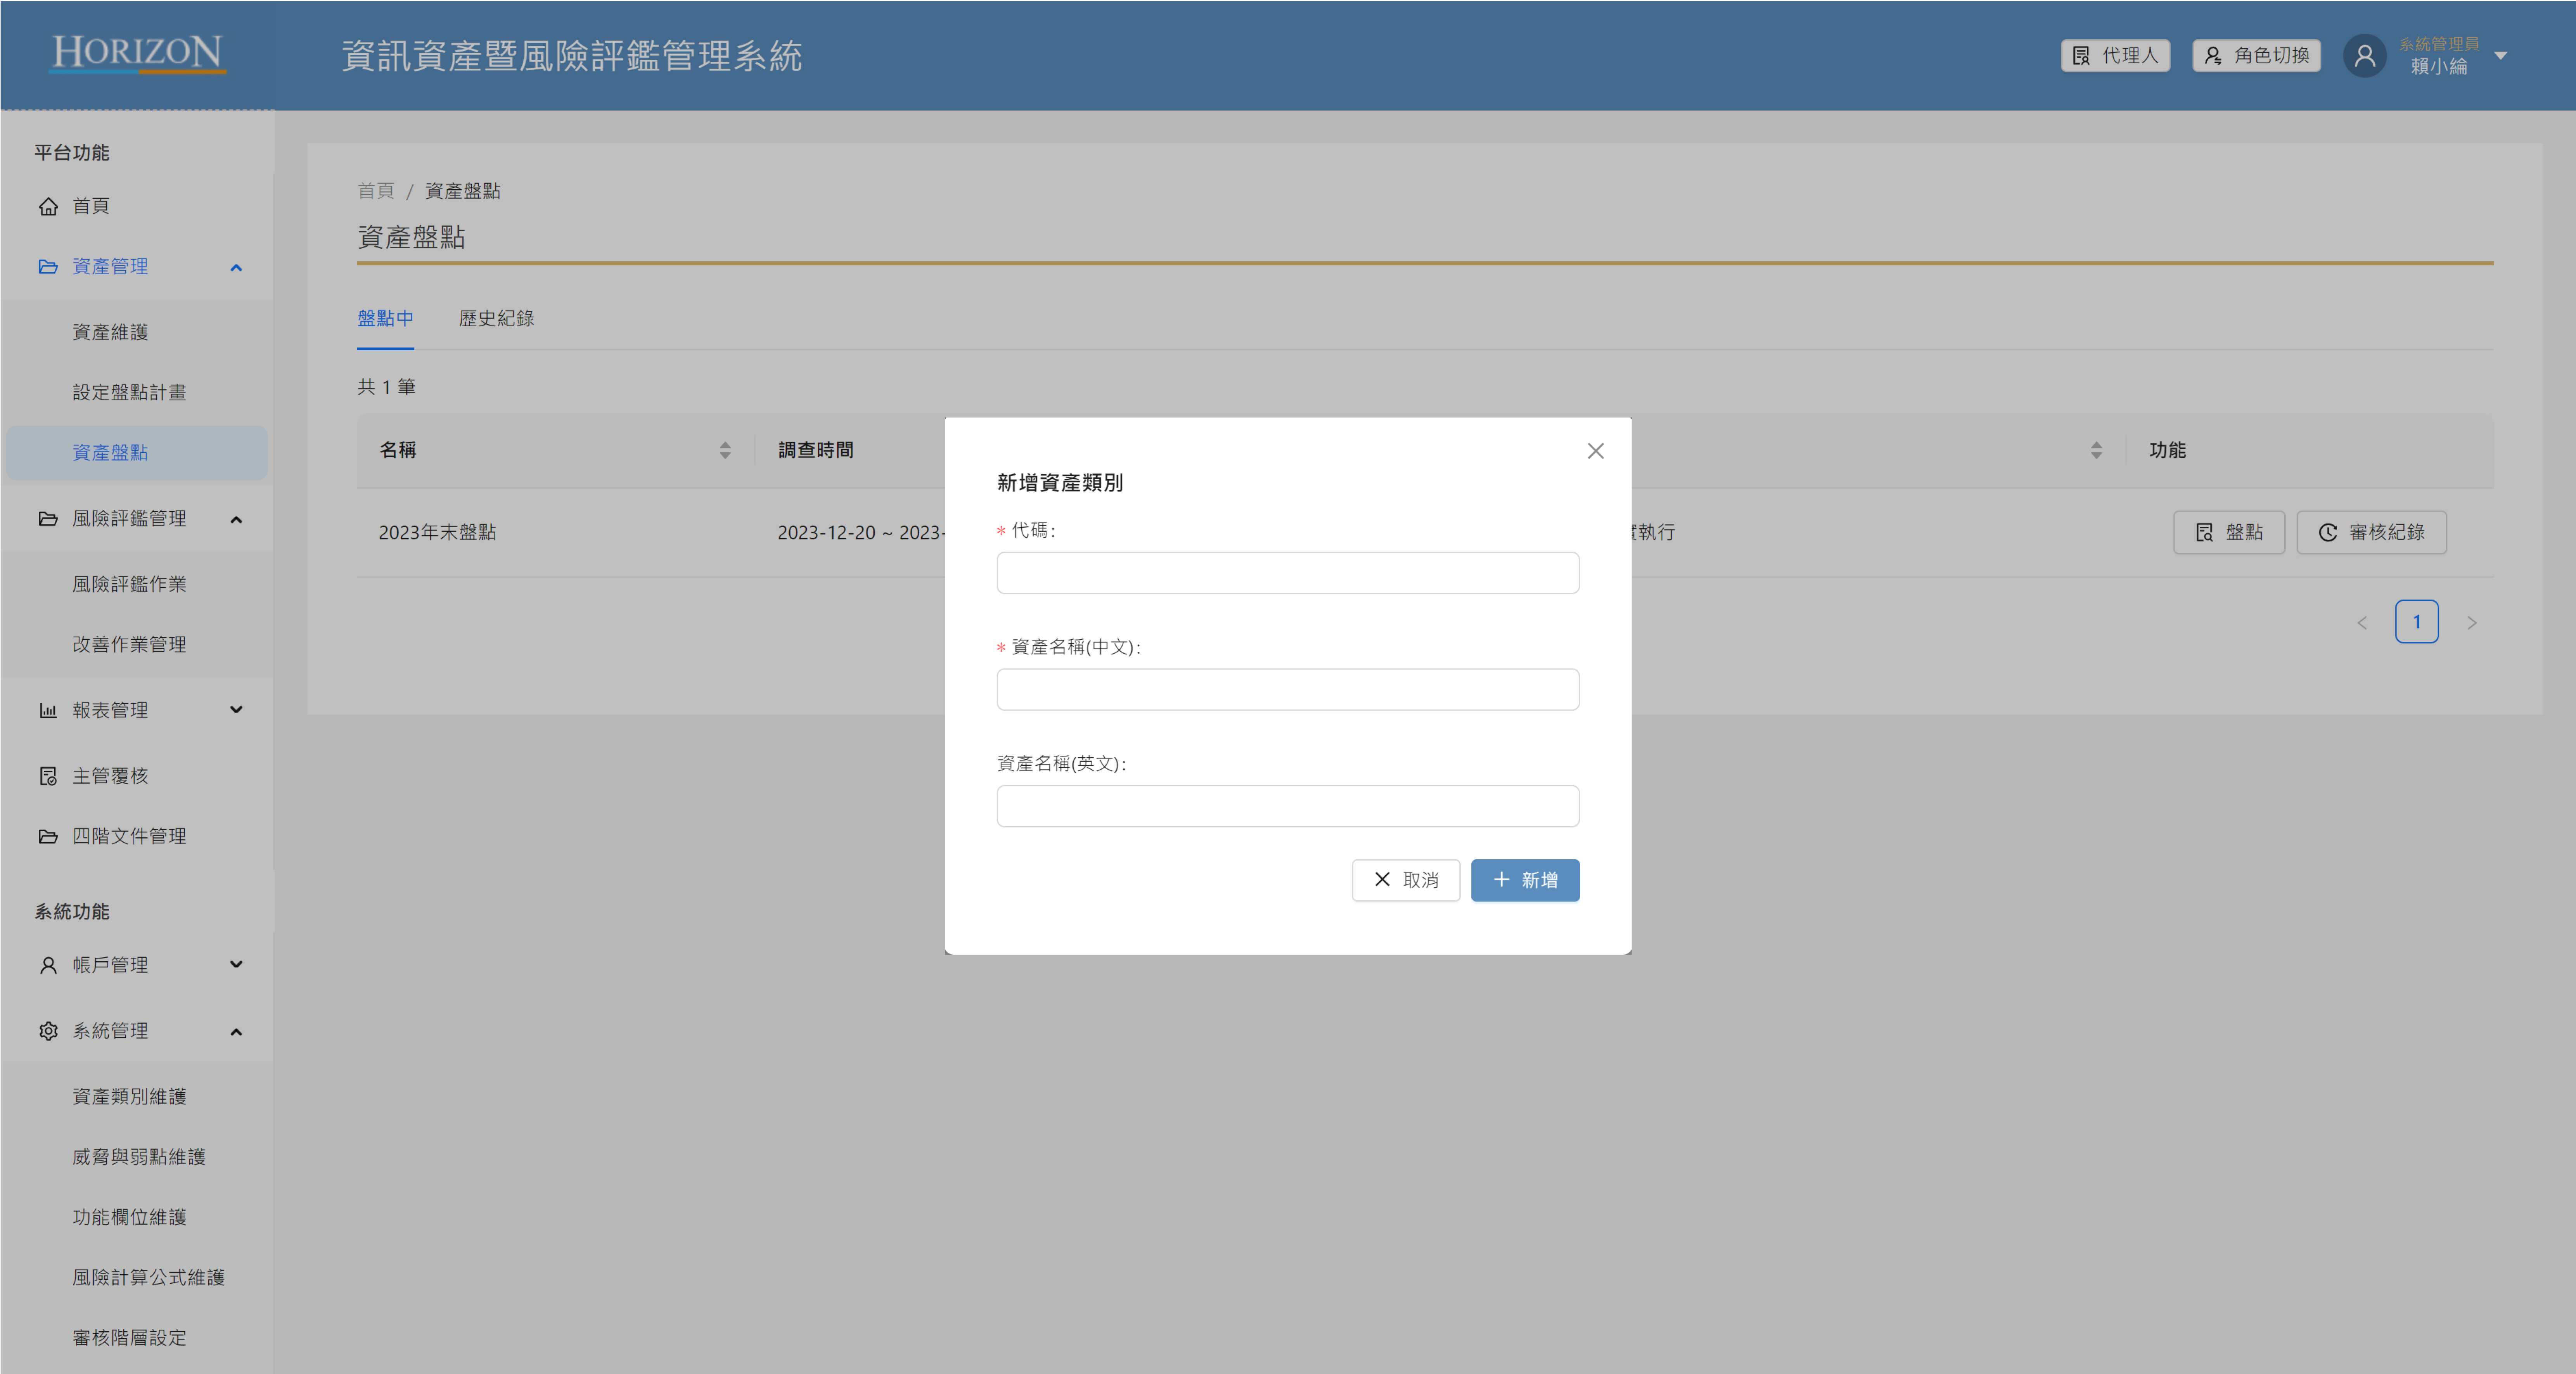Expand the 報表管理 submenu
The height and width of the screenshot is (1374, 2576).
click(236, 710)
